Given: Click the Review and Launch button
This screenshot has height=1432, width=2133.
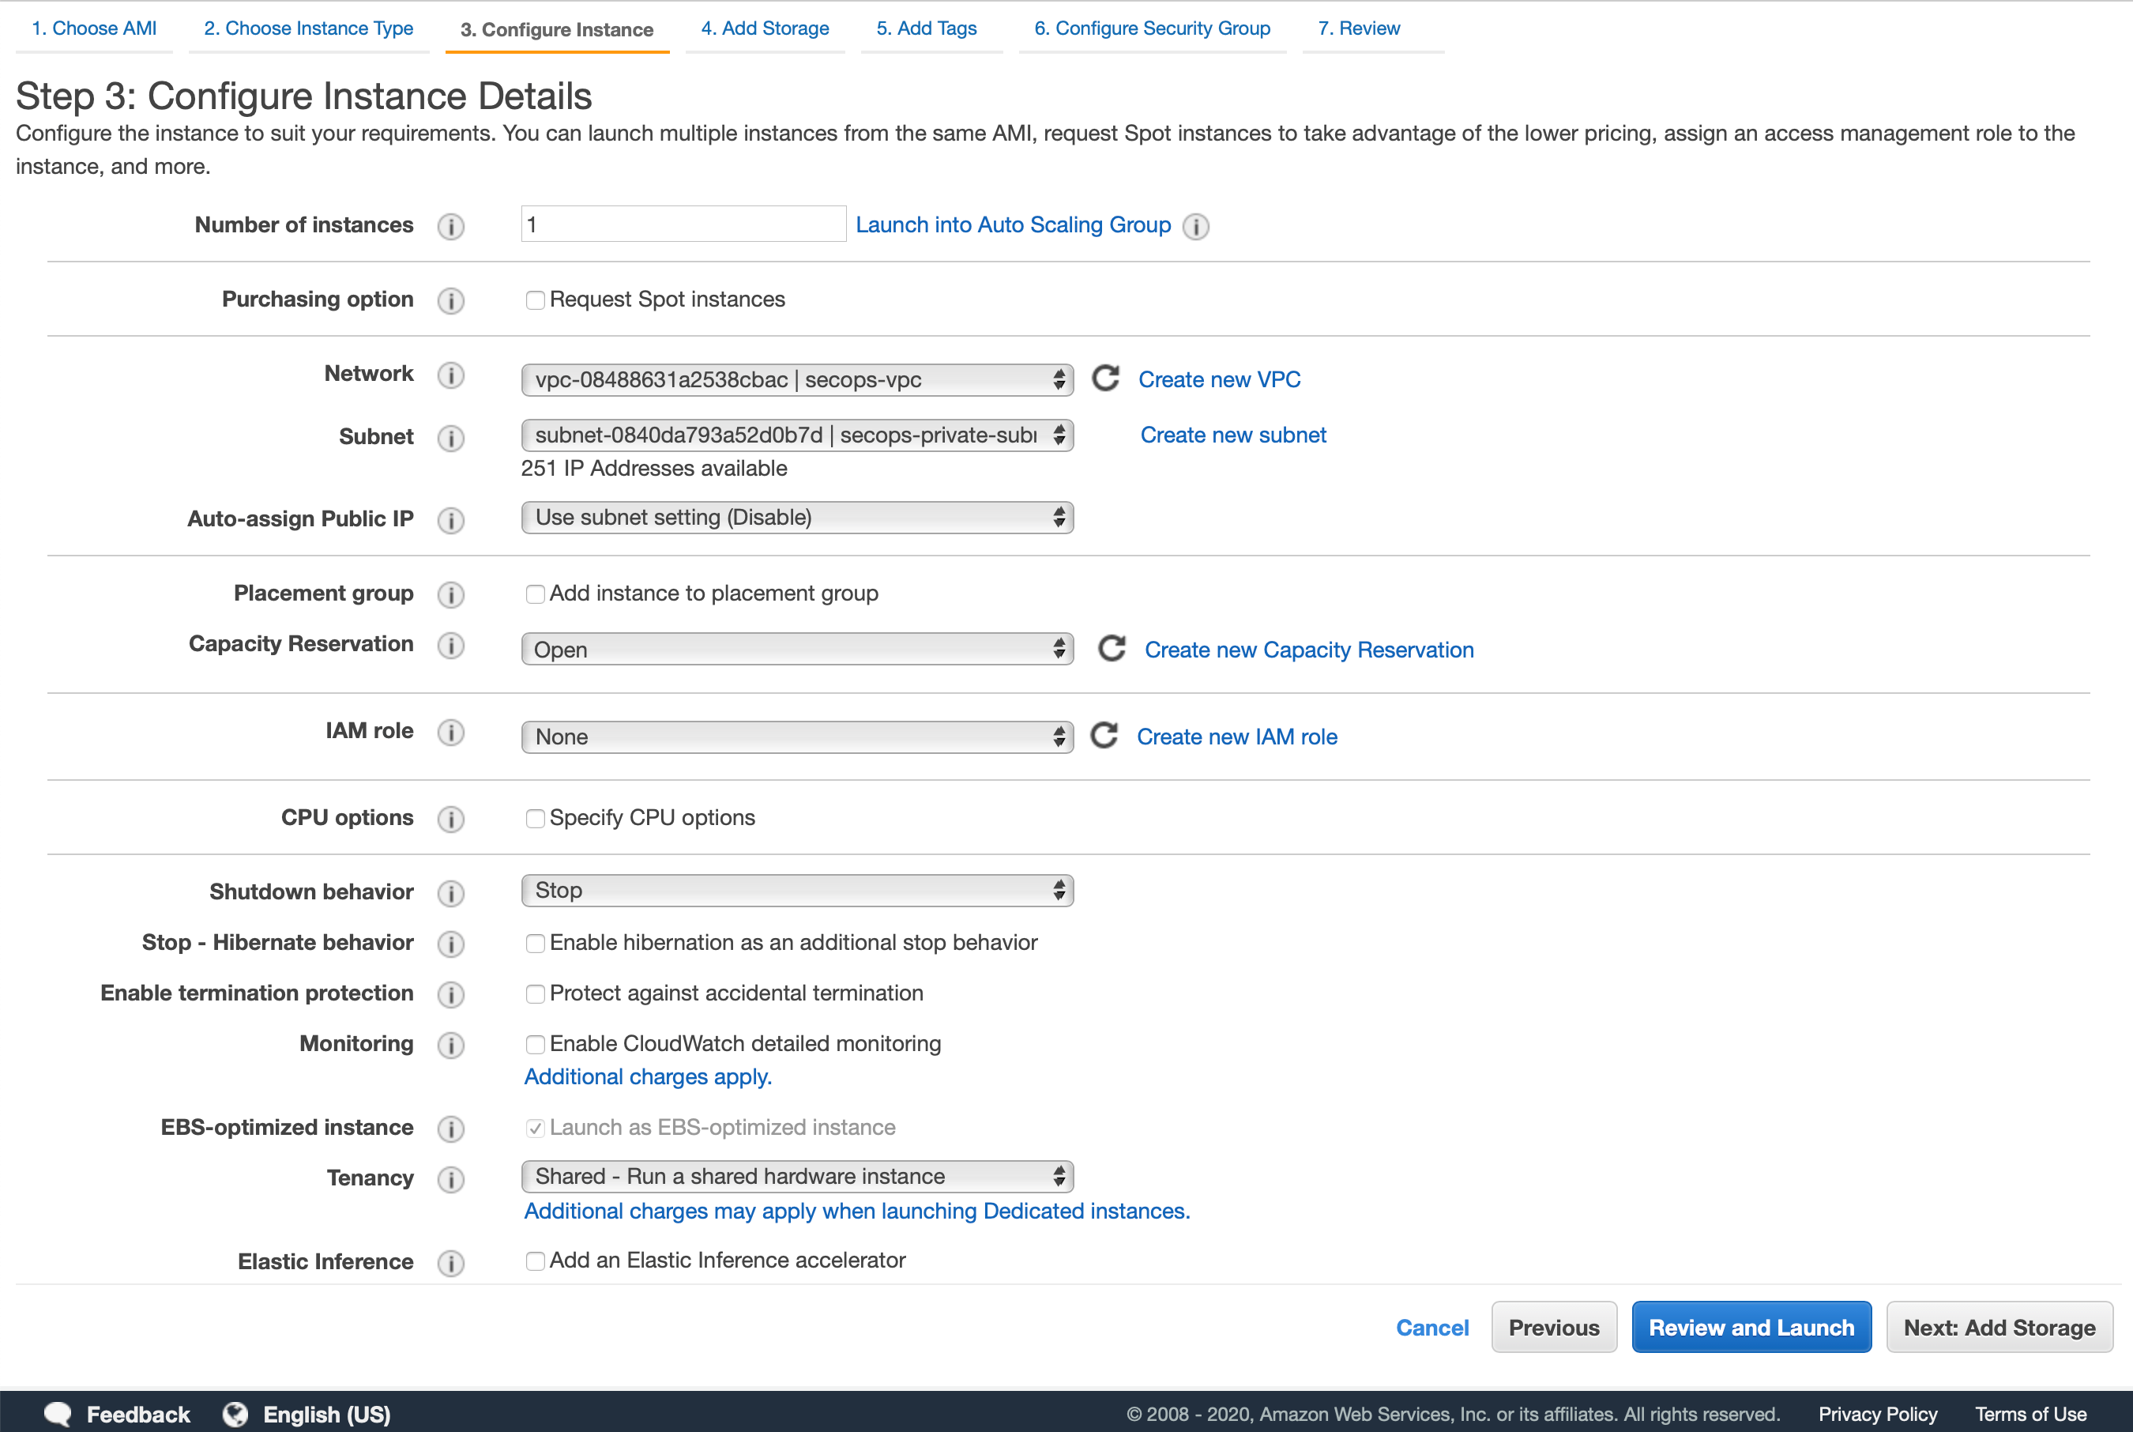Looking at the screenshot, I should point(1751,1327).
